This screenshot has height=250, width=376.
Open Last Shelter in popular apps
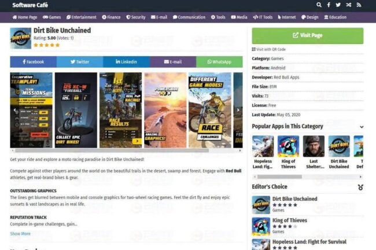pyautogui.click(x=314, y=152)
